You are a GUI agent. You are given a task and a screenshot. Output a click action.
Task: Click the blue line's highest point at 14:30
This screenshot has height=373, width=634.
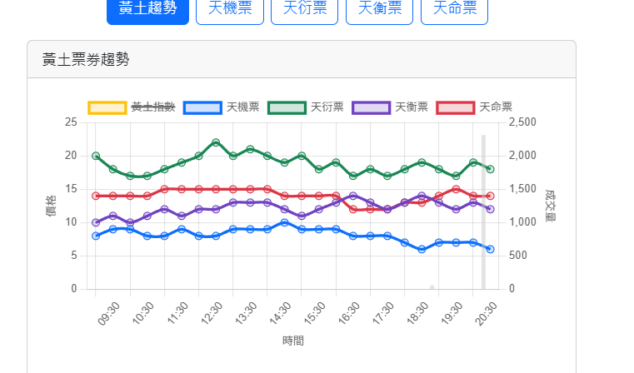coord(285,222)
